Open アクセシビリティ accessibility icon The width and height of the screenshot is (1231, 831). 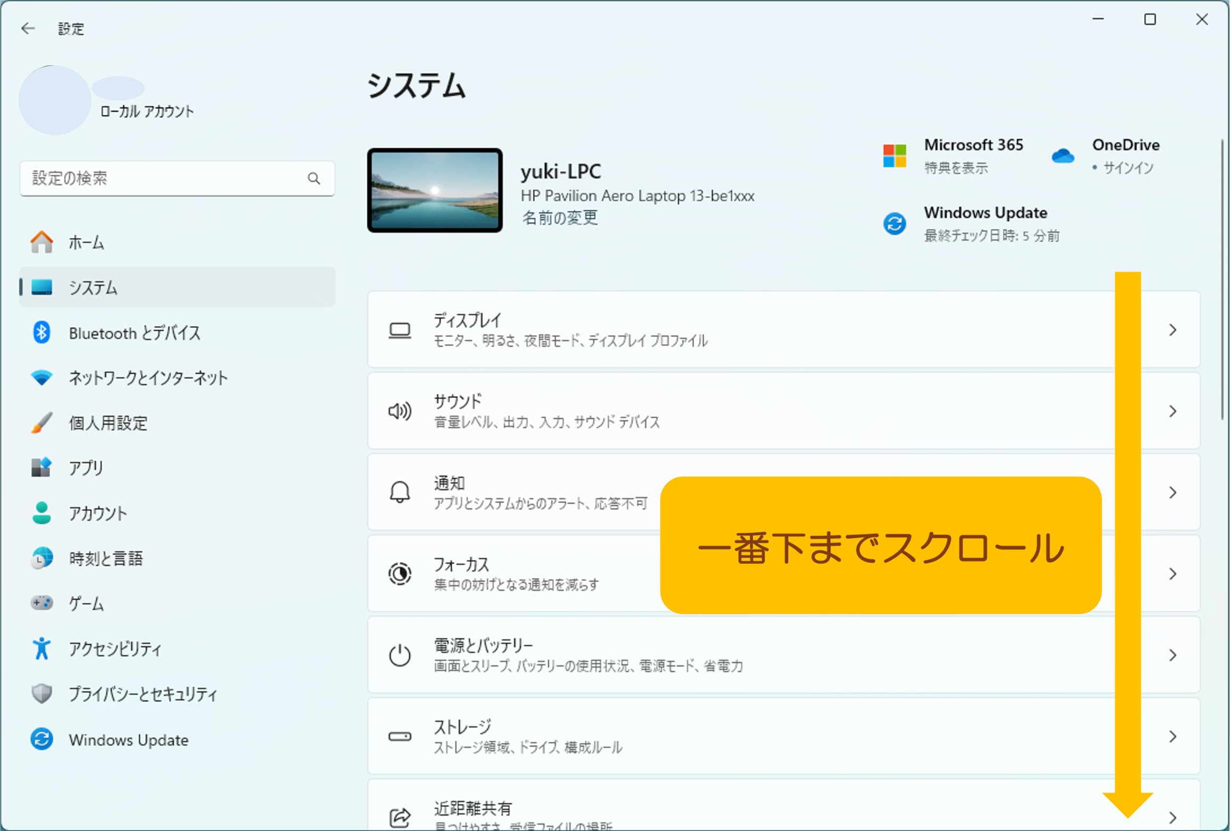pos(42,649)
